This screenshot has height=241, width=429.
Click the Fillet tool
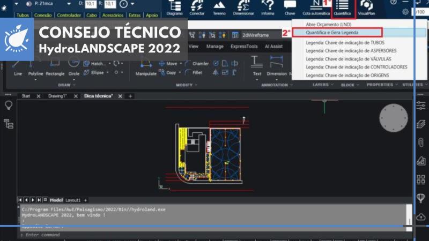[194, 73]
